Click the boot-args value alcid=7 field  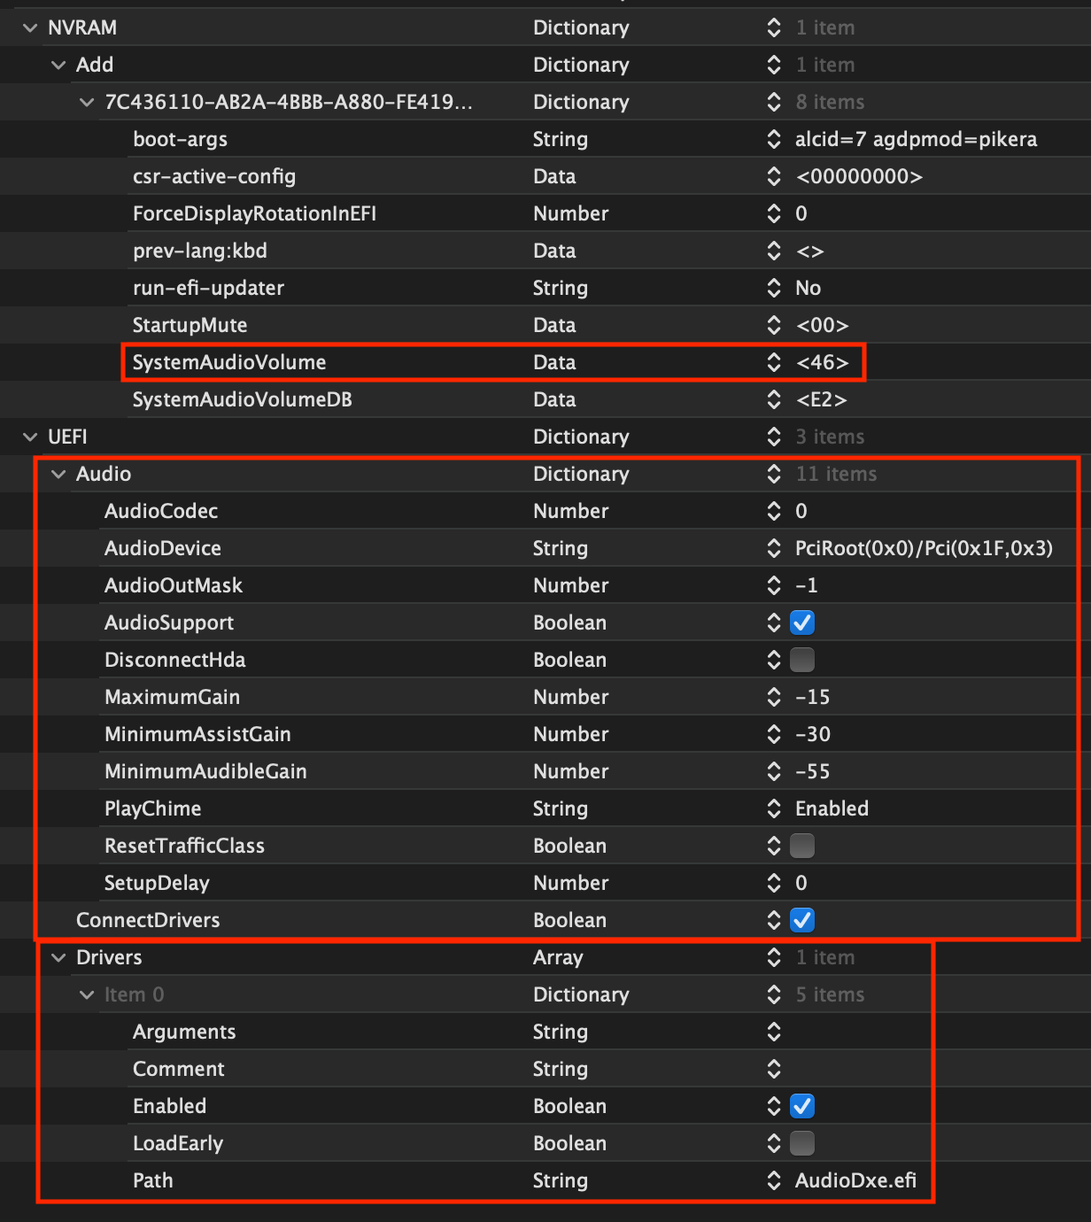click(x=916, y=139)
